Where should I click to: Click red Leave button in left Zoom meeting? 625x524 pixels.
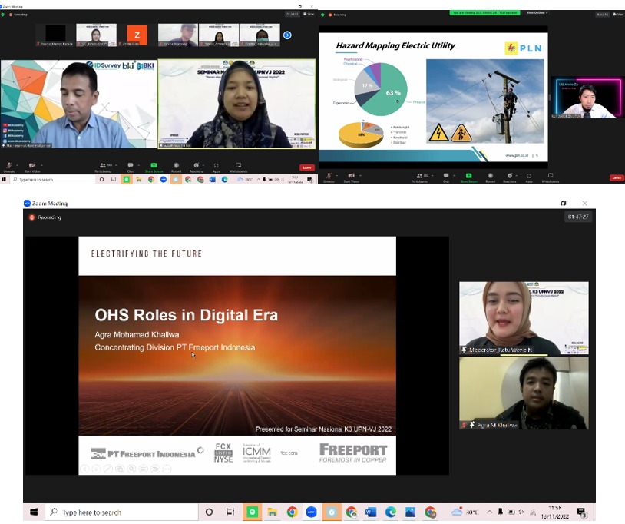(x=307, y=167)
